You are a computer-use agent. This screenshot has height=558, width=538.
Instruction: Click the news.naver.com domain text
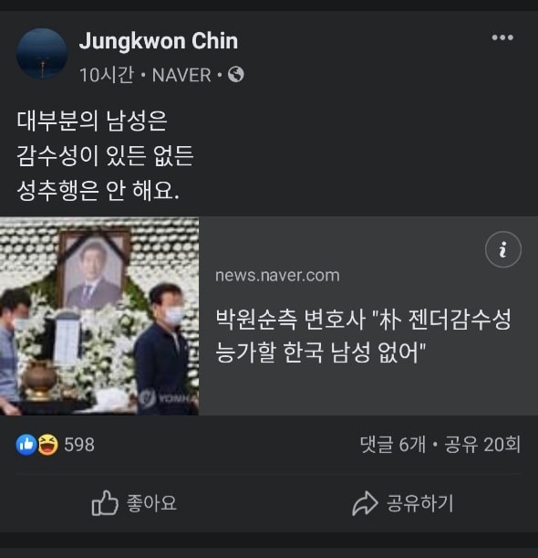click(x=277, y=276)
